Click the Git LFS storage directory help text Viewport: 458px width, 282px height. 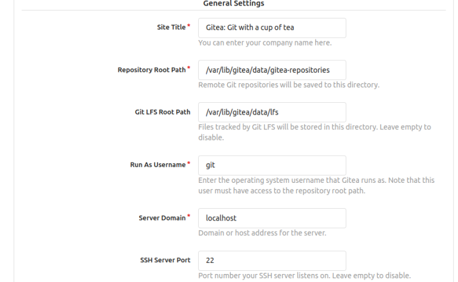pyautogui.click(x=315, y=127)
